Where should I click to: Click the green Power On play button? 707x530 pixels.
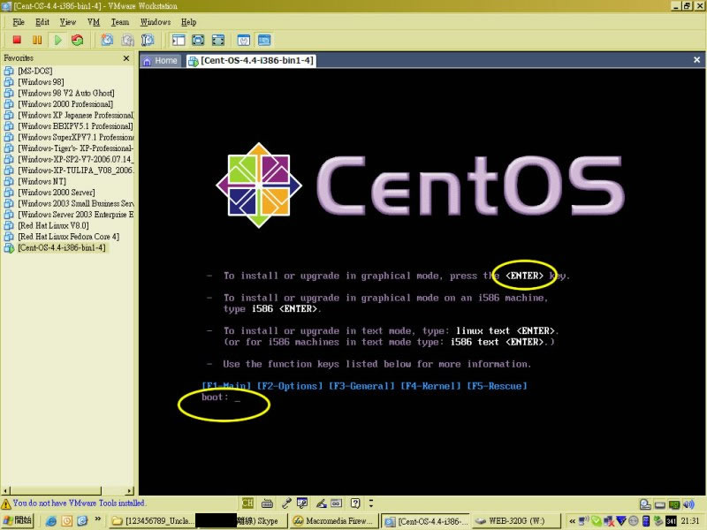click(57, 40)
